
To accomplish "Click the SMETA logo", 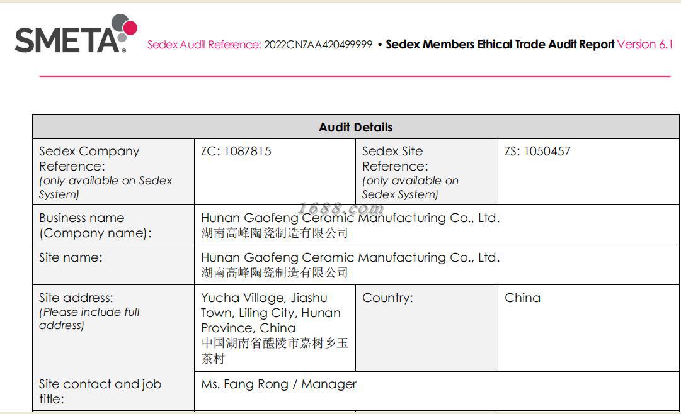I will [76, 34].
